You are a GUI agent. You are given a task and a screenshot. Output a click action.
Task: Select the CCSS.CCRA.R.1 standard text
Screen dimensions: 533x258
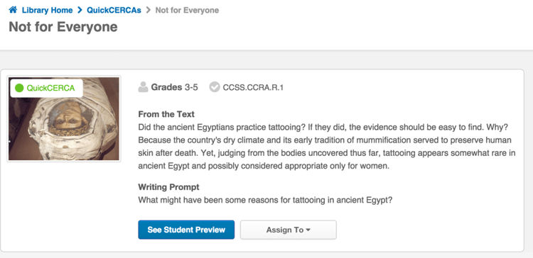(253, 87)
